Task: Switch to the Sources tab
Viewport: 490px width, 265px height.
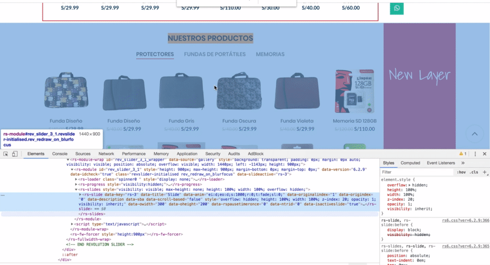Action: (x=83, y=154)
